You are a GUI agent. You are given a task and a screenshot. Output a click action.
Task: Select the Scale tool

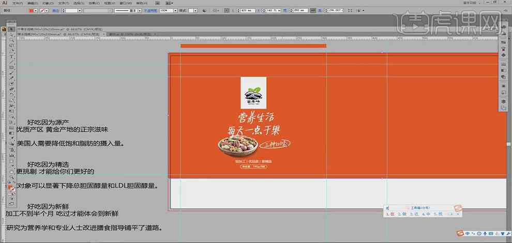[x=11, y=101]
